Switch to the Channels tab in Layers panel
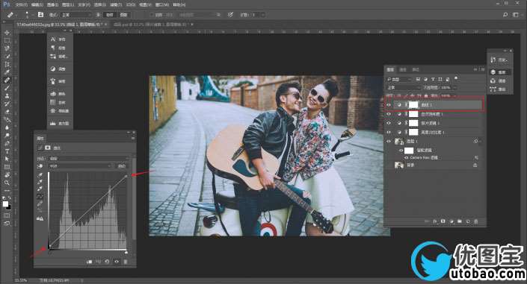The image size is (527, 284). [x=403, y=69]
